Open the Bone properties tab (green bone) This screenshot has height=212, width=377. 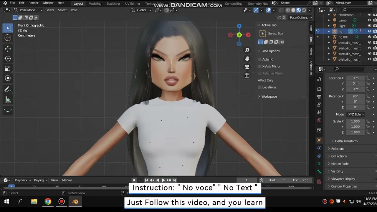tap(319, 172)
